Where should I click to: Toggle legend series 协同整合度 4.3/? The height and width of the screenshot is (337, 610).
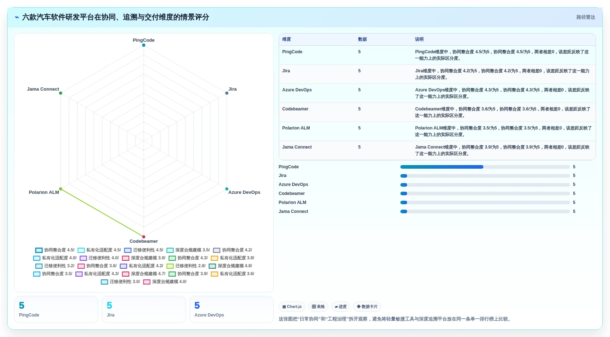(x=188, y=258)
